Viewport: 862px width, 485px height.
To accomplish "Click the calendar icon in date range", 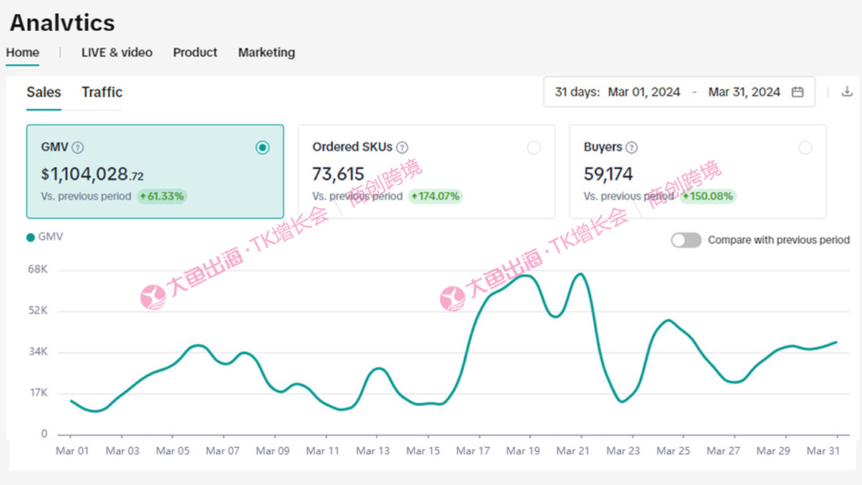I will click(798, 92).
